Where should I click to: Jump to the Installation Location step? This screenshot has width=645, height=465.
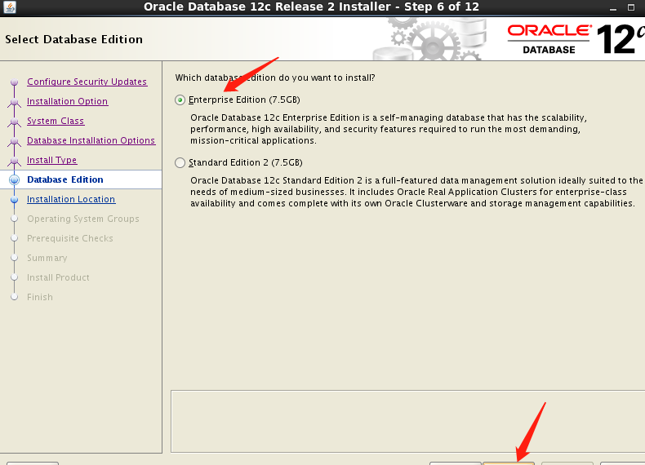[71, 199]
